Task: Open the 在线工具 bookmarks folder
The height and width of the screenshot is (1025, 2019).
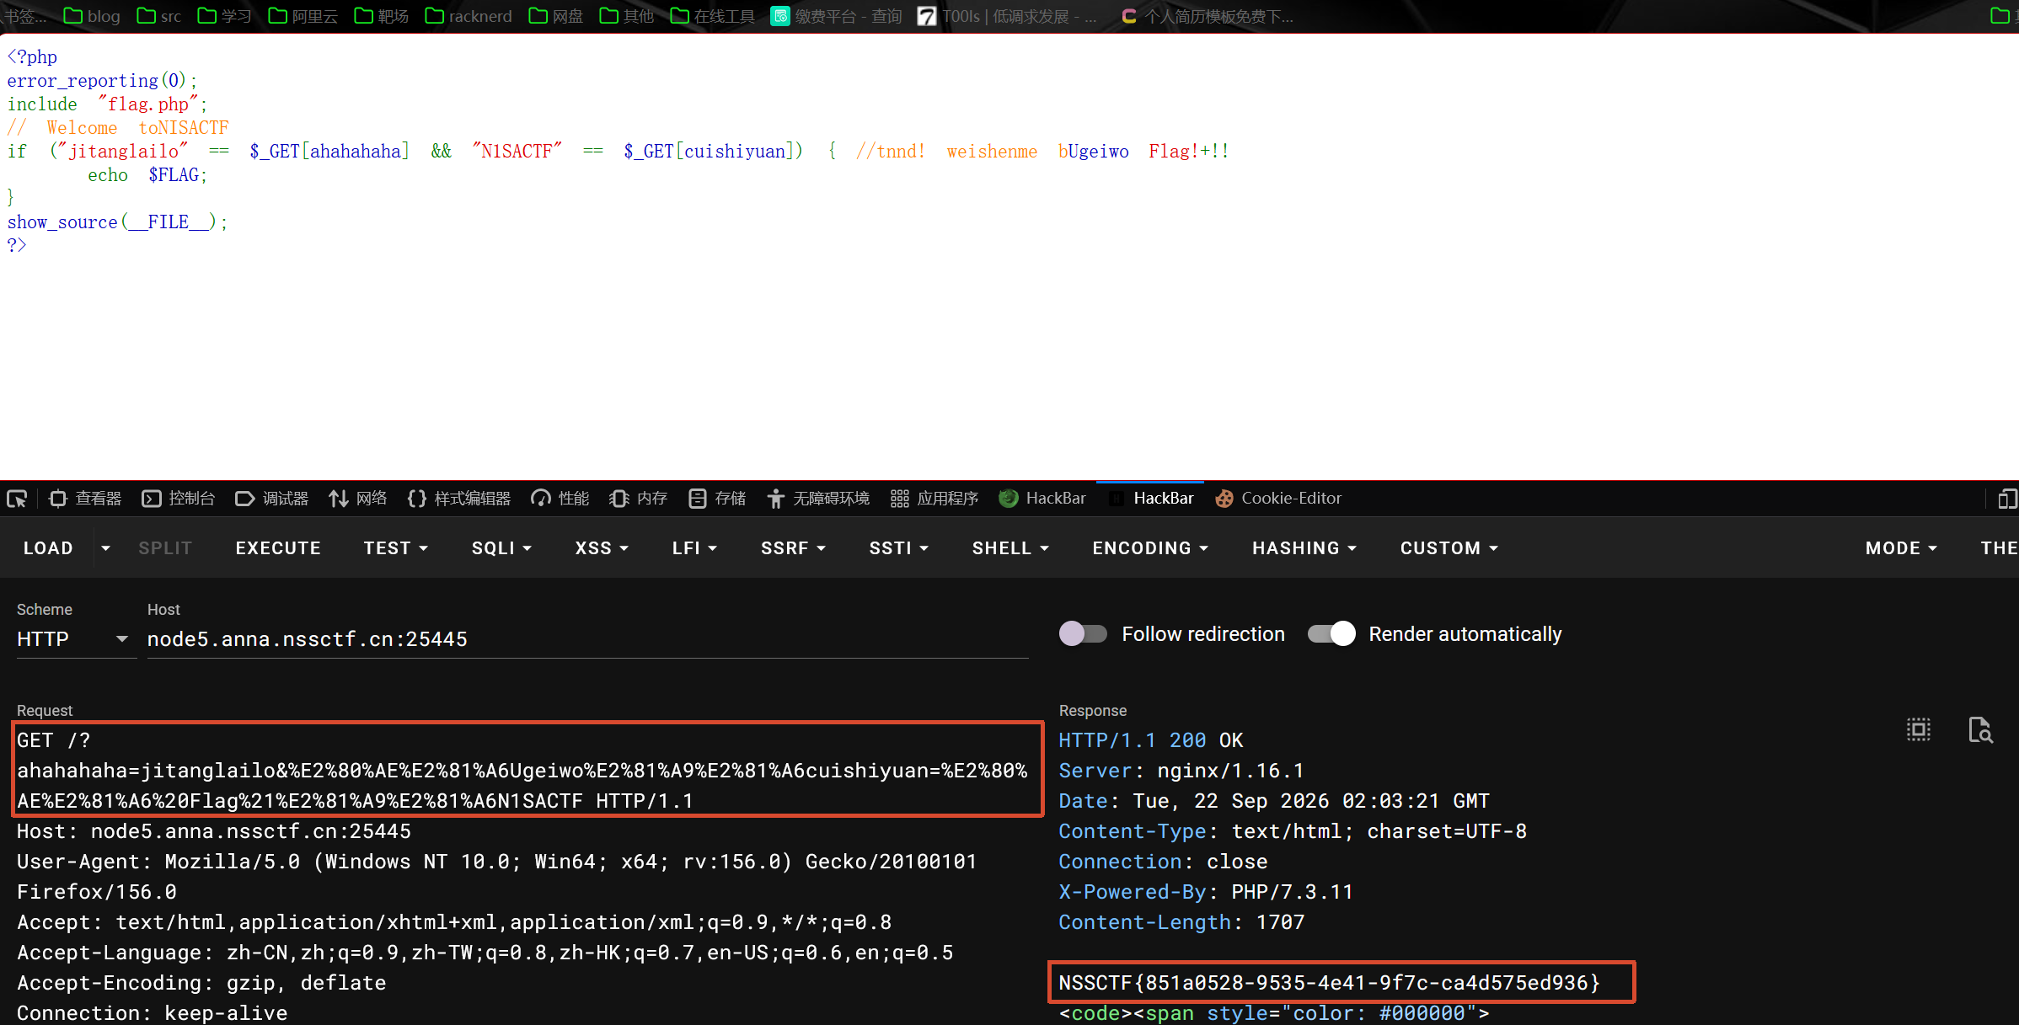Action: 713,16
